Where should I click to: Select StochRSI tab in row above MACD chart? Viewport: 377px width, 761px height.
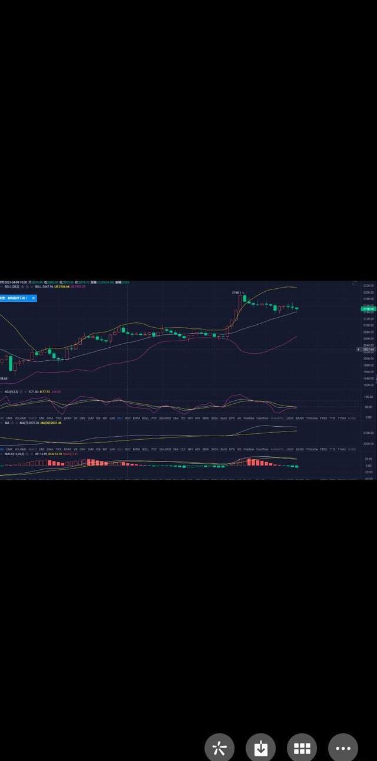click(165, 449)
